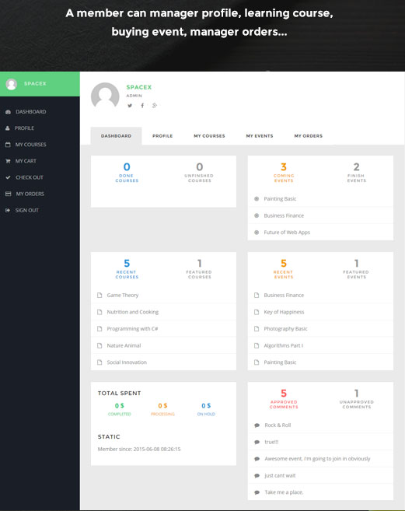Viewport: 405px width, 511px height.
Task: Open the Game Theory course link
Action: (x=123, y=296)
